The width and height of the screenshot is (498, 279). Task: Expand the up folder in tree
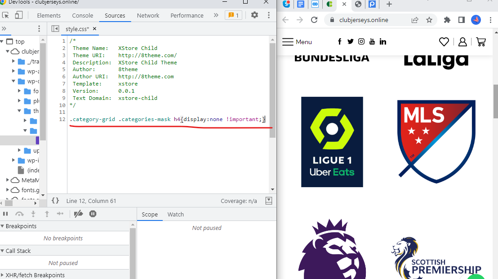click(x=19, y=150)
